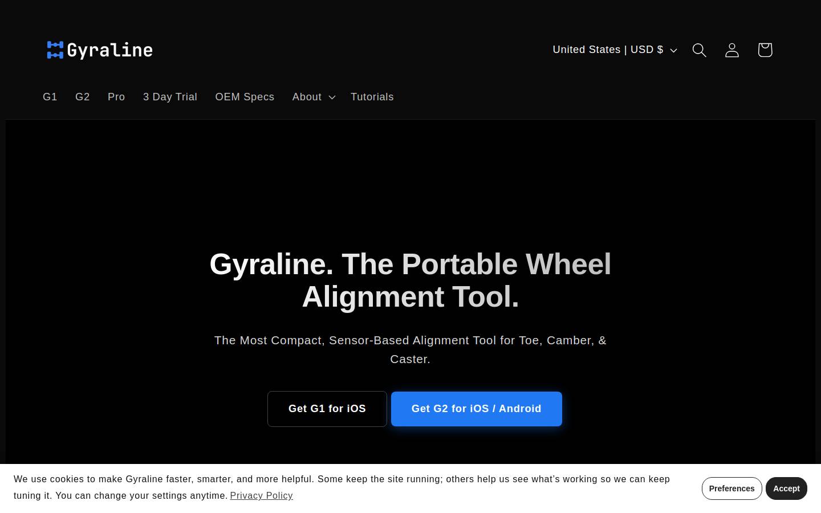Open the OEM Specs page
Image resolution: width=821 pixels, height=513 pixels.
[x=245, y=97]
